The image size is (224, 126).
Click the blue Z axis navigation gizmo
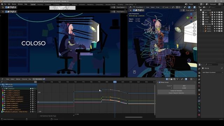(191, 14)
